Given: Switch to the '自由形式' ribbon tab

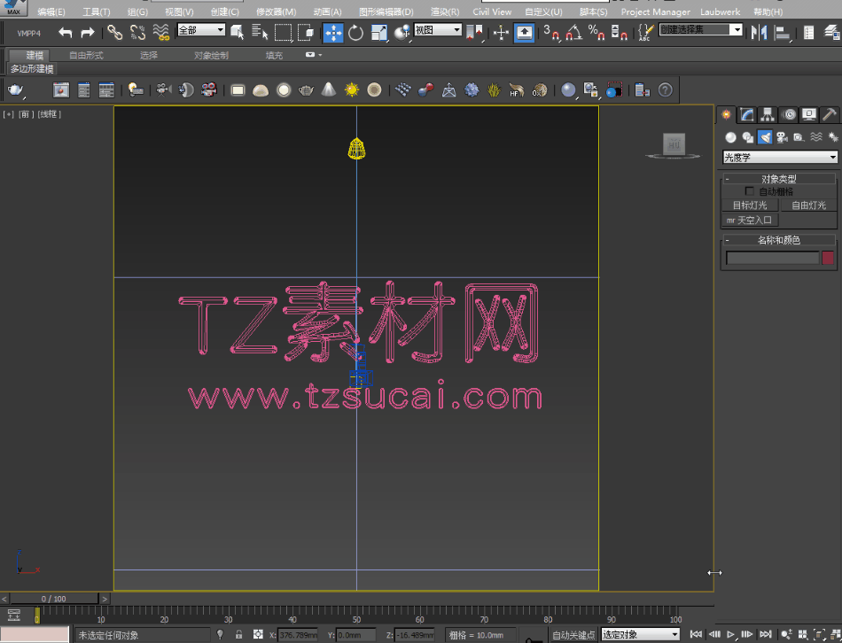Looking at the screenshot, I should (x=86, y=55).
